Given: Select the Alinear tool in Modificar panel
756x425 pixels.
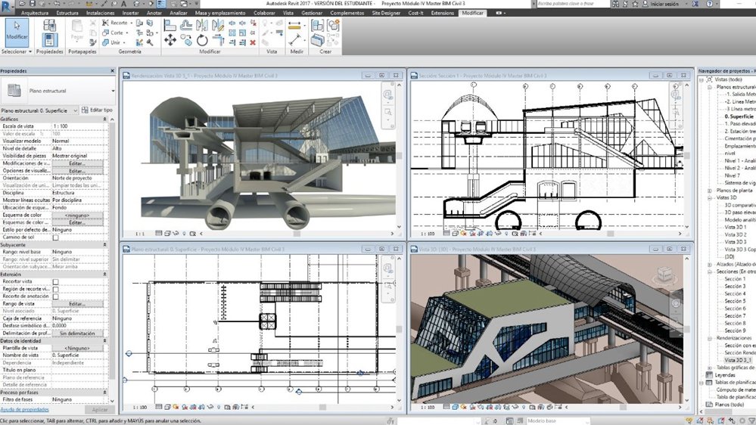Looking at the screenshot, I should [170, 26].
